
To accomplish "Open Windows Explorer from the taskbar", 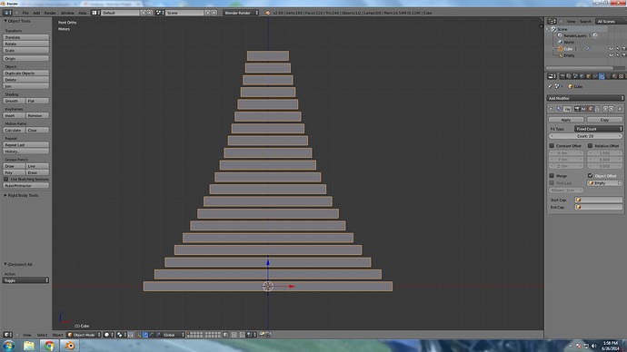I will click(29, 346).
